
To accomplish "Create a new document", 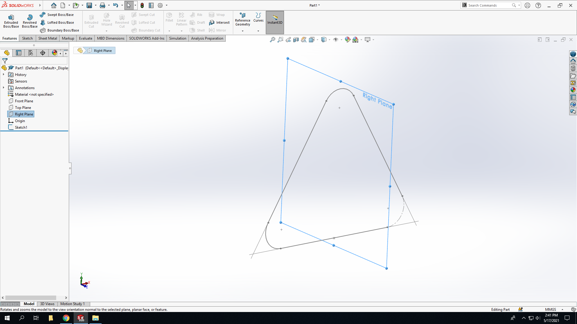I will click(63, 5).
